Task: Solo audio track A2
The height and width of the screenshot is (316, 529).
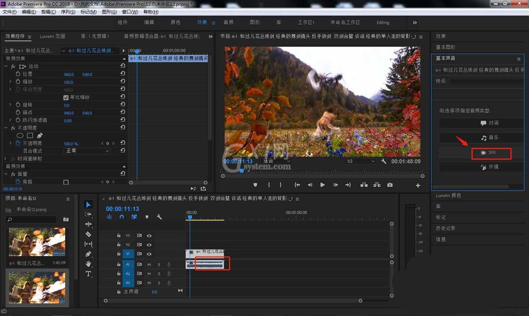Action: (159, 274)
